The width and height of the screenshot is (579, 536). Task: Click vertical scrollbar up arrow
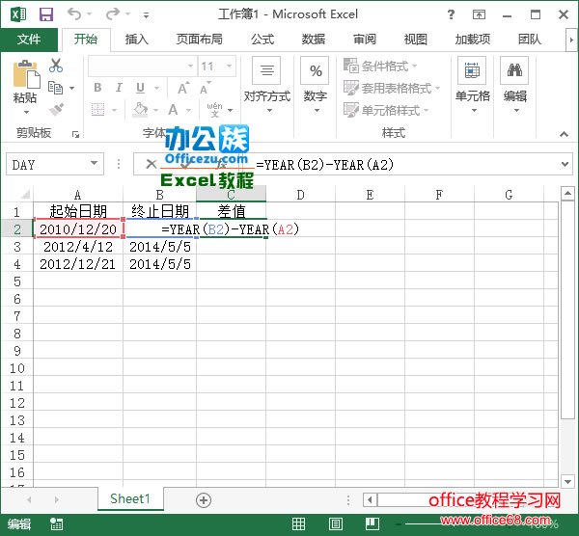coord(567,194)
